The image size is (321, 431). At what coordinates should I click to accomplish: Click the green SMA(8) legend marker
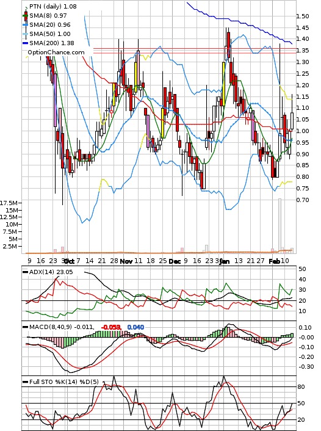pos(26,16)
